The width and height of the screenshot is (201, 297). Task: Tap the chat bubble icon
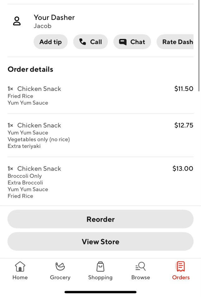pyautogui.click(x=123, y=42)
